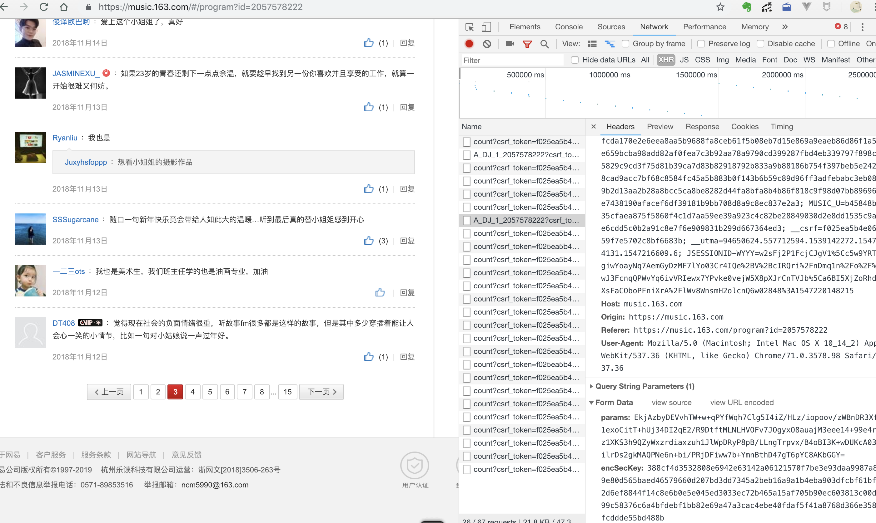876x523 pixels.
Task: Switch to large request rows view icon
Action: 592,44
